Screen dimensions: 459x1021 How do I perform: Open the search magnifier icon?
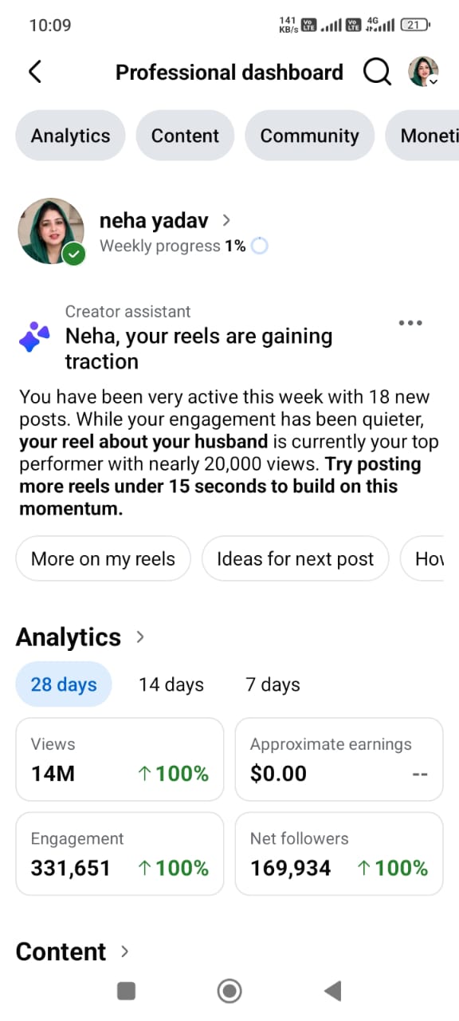tap(377, 72)
